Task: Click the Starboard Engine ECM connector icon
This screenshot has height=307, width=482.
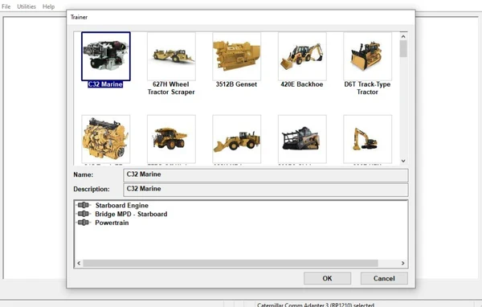Action: coord(84,205)
